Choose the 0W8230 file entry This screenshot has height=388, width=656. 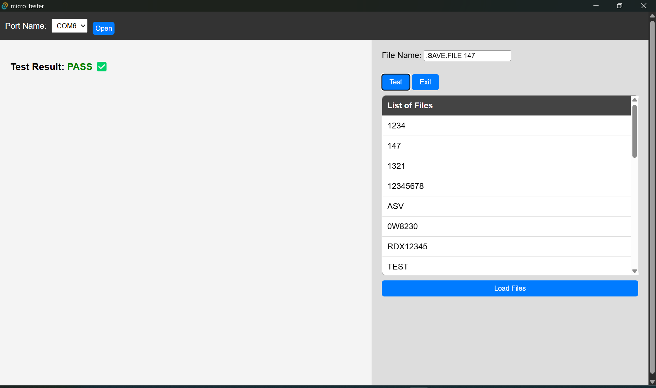coord(506,226)
